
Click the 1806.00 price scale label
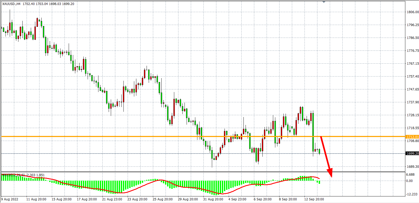click(x=412, y=12)
